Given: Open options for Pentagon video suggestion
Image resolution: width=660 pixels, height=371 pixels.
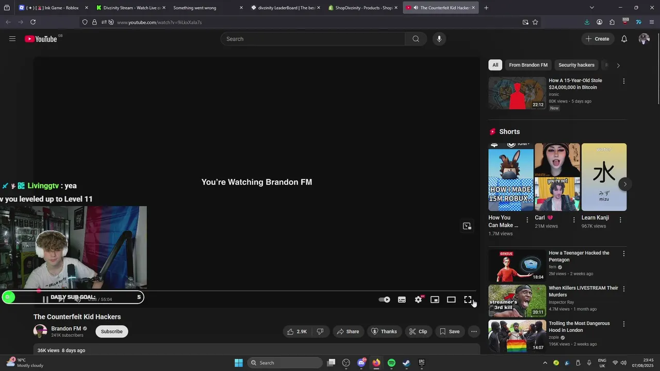Looking at the screenshot, I should [x=623, y=254].
